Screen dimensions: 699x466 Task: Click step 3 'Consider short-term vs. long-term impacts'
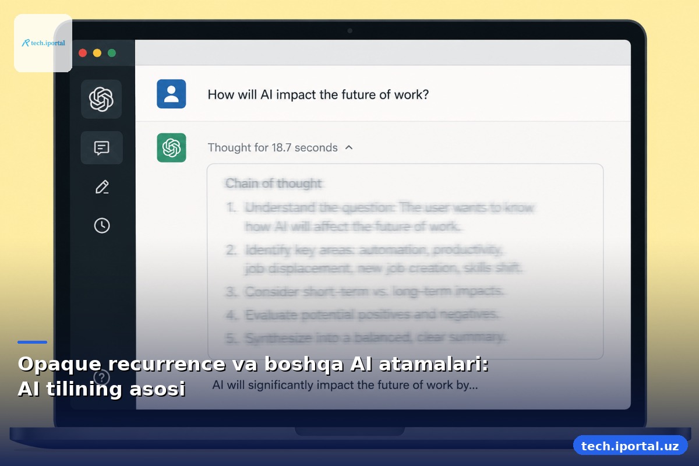click(x=365, y=291)
